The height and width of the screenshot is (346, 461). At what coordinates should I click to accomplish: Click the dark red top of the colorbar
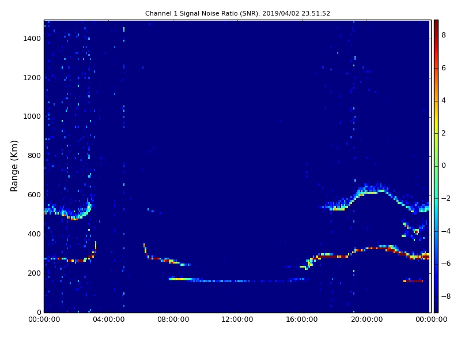pyautogui.click(x=436, y=25)
